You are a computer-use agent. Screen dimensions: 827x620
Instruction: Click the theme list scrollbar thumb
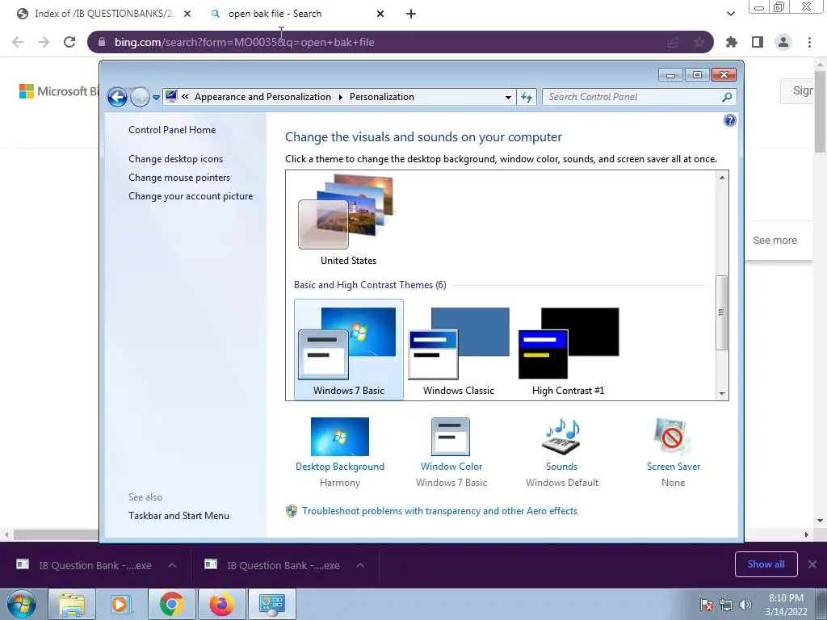[x=721, y=312]
